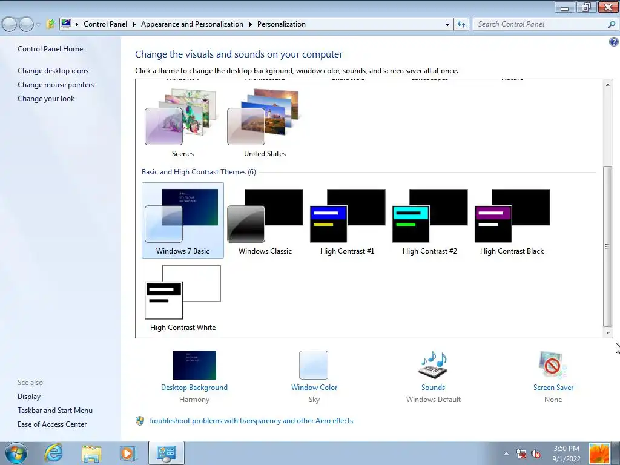Launch Windows Media Player from taskbar

click(x=128, y=453)
